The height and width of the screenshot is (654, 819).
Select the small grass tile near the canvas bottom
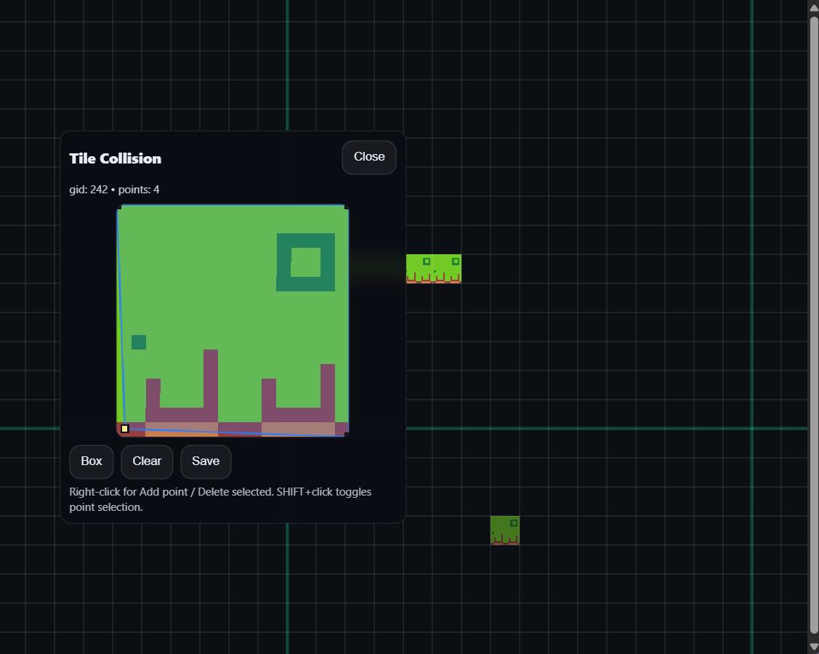point(505,530)
